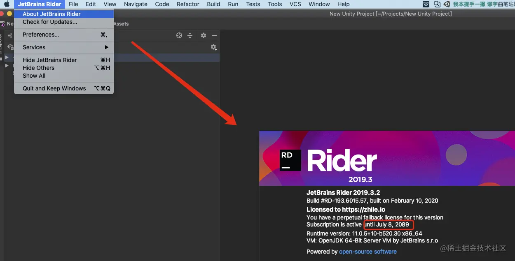Click the Rider RD logo in About dialog
Screen dimensions: 515x261
coord(290,160)
